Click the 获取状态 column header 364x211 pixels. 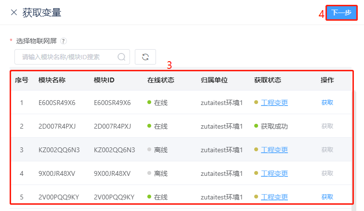click(267, 80)
